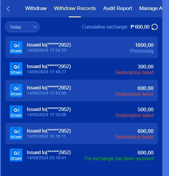Open the record dated 14/09/2024 16:18:11
The image size is (169, 176).
click(82, 133)
